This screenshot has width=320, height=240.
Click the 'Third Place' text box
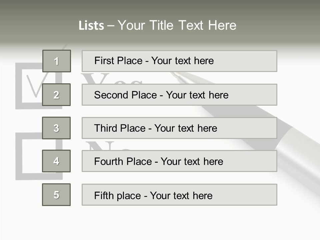(x=179, y=128)
